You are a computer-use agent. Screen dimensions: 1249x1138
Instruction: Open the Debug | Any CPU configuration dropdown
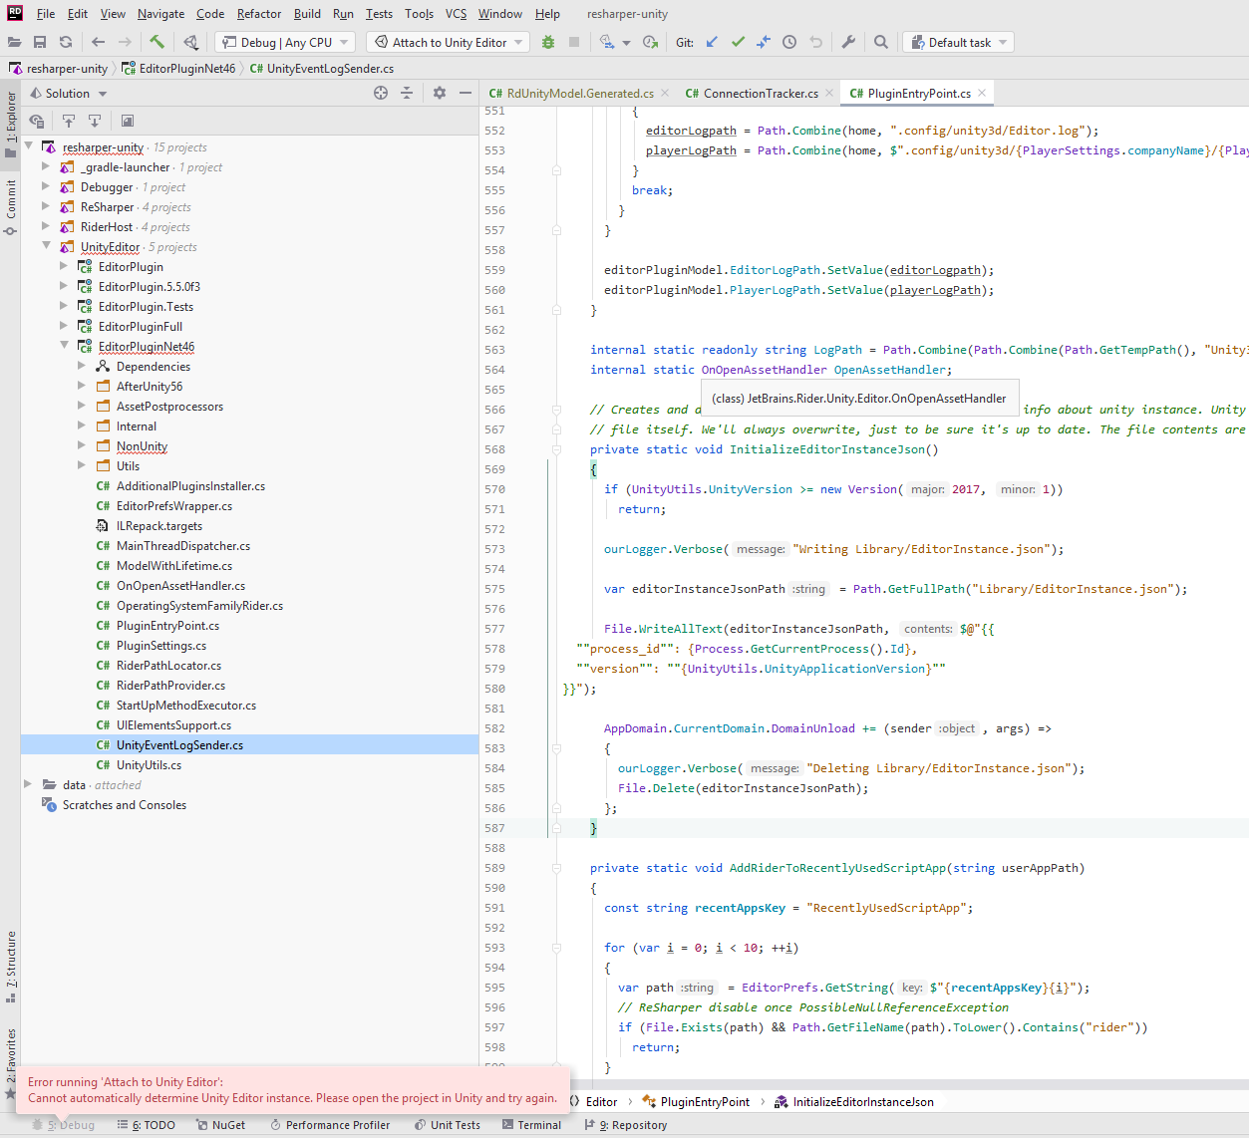point(285,42)
